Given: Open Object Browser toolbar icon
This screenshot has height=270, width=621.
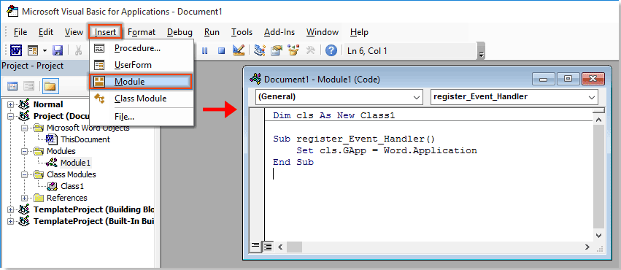Looking at the screenshot, I should tap(293, 50).
